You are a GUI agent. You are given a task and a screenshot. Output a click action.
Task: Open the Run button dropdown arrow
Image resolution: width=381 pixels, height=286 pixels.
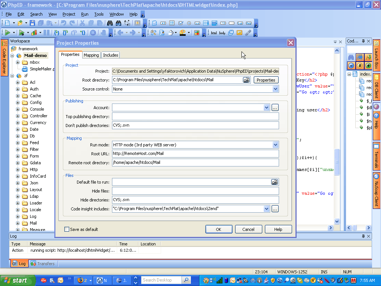[14, 33]
